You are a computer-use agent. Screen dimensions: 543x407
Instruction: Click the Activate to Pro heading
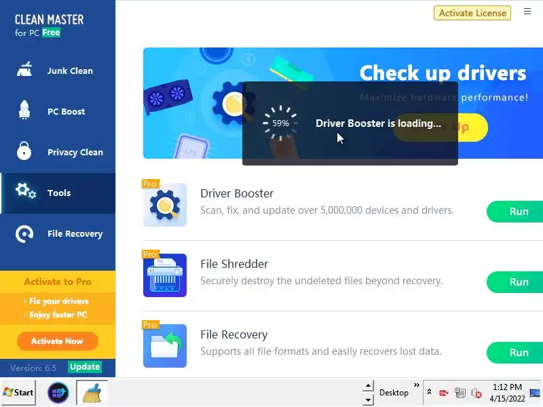pyautogui.click(x=58, y=282)
